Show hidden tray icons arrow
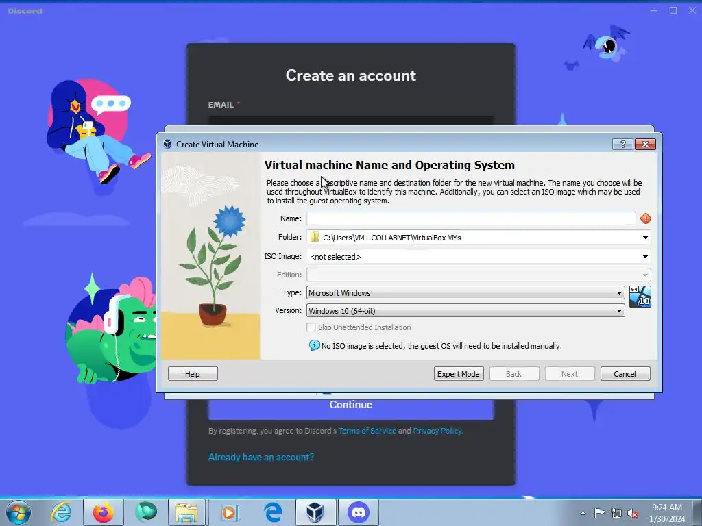 pyautogui.click(x=583, y=513)
